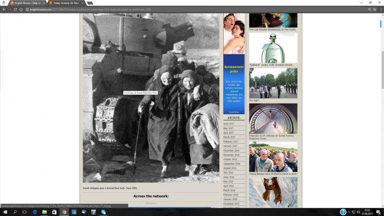Open the Windows Start menu
Screen dimensions: 384x216
(x=5, y=212)
